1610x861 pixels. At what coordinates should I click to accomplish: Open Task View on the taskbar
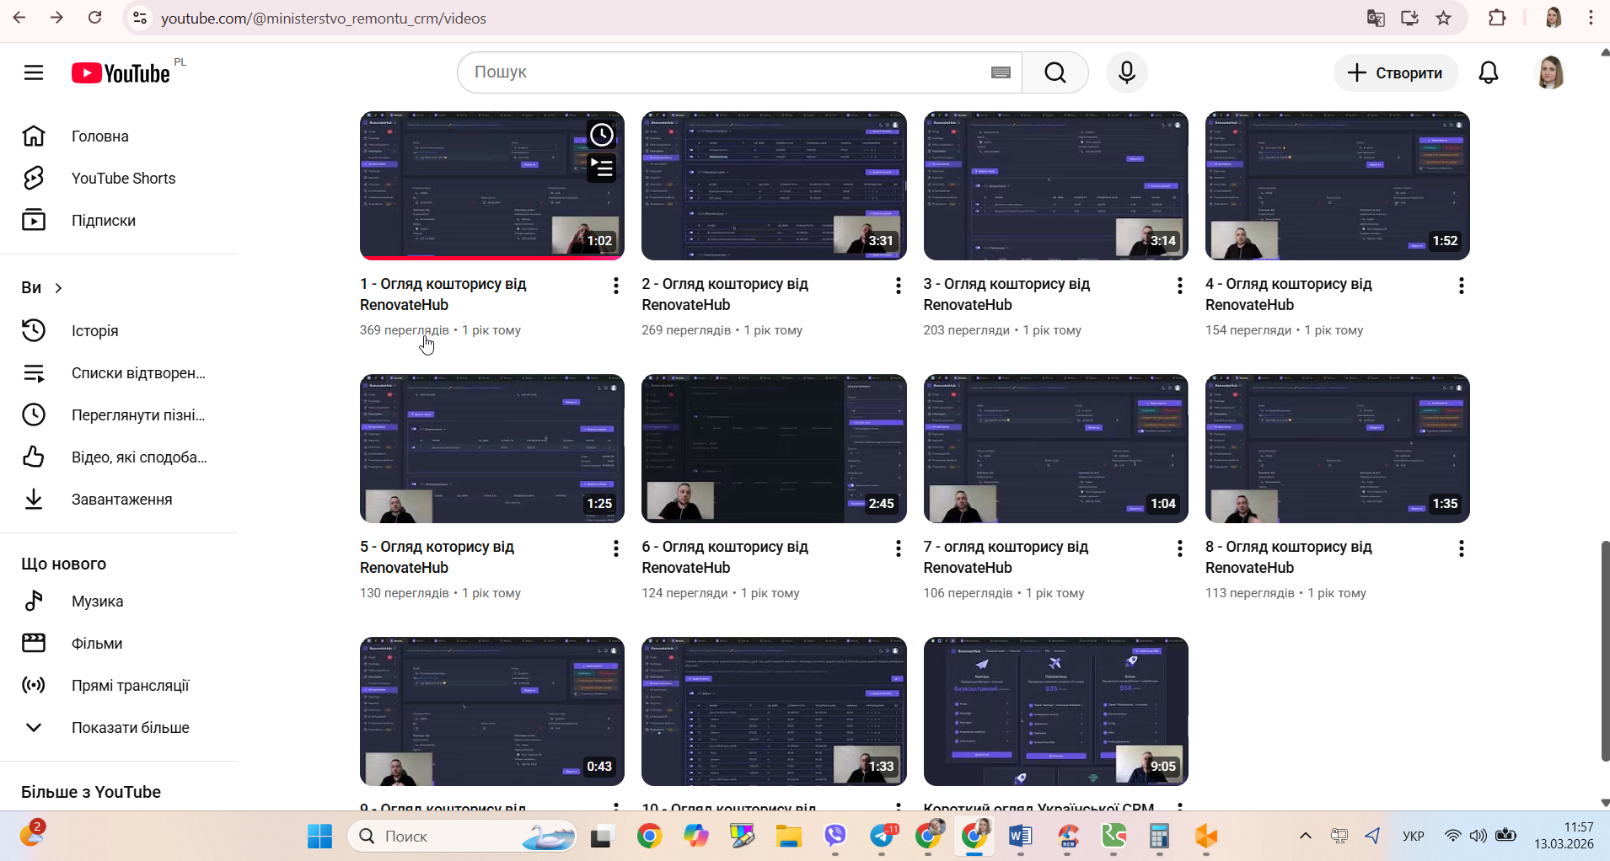tap(602, 837)
